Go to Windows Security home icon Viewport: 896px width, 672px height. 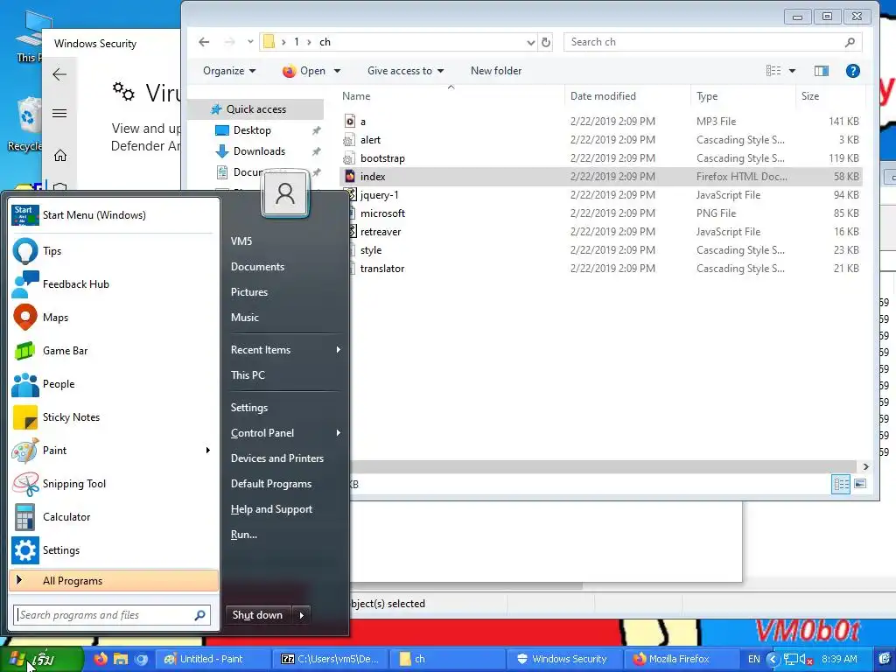[60, 156]
